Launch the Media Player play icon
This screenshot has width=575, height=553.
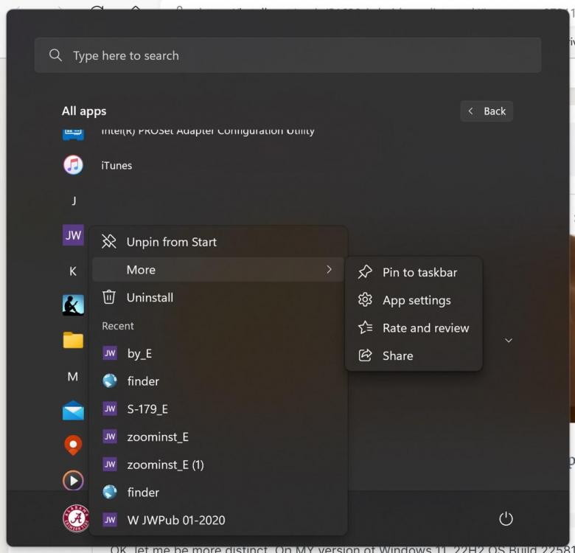[x=73, y=481]
